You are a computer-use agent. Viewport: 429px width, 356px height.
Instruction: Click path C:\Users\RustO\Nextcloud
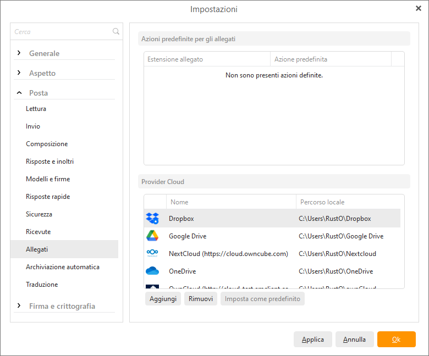(x=337, y=254)
